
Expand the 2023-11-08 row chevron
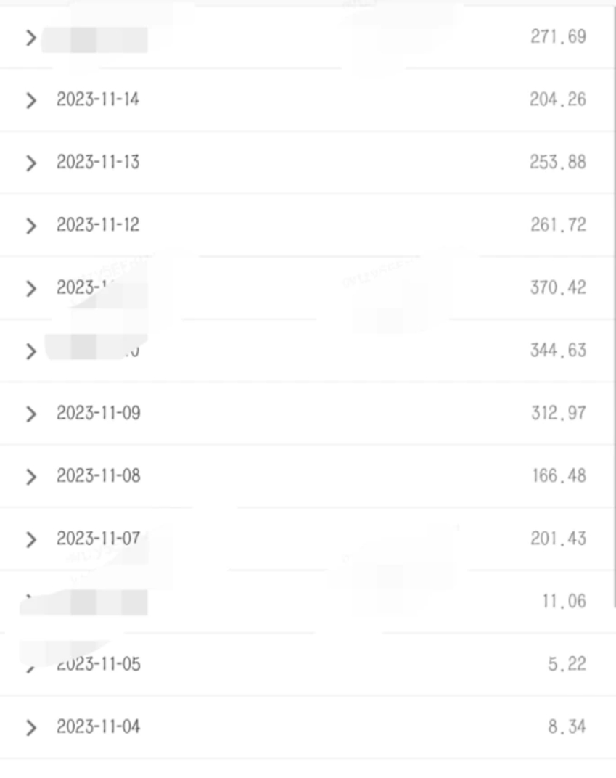pyautogui.click(x=30, y=477)
